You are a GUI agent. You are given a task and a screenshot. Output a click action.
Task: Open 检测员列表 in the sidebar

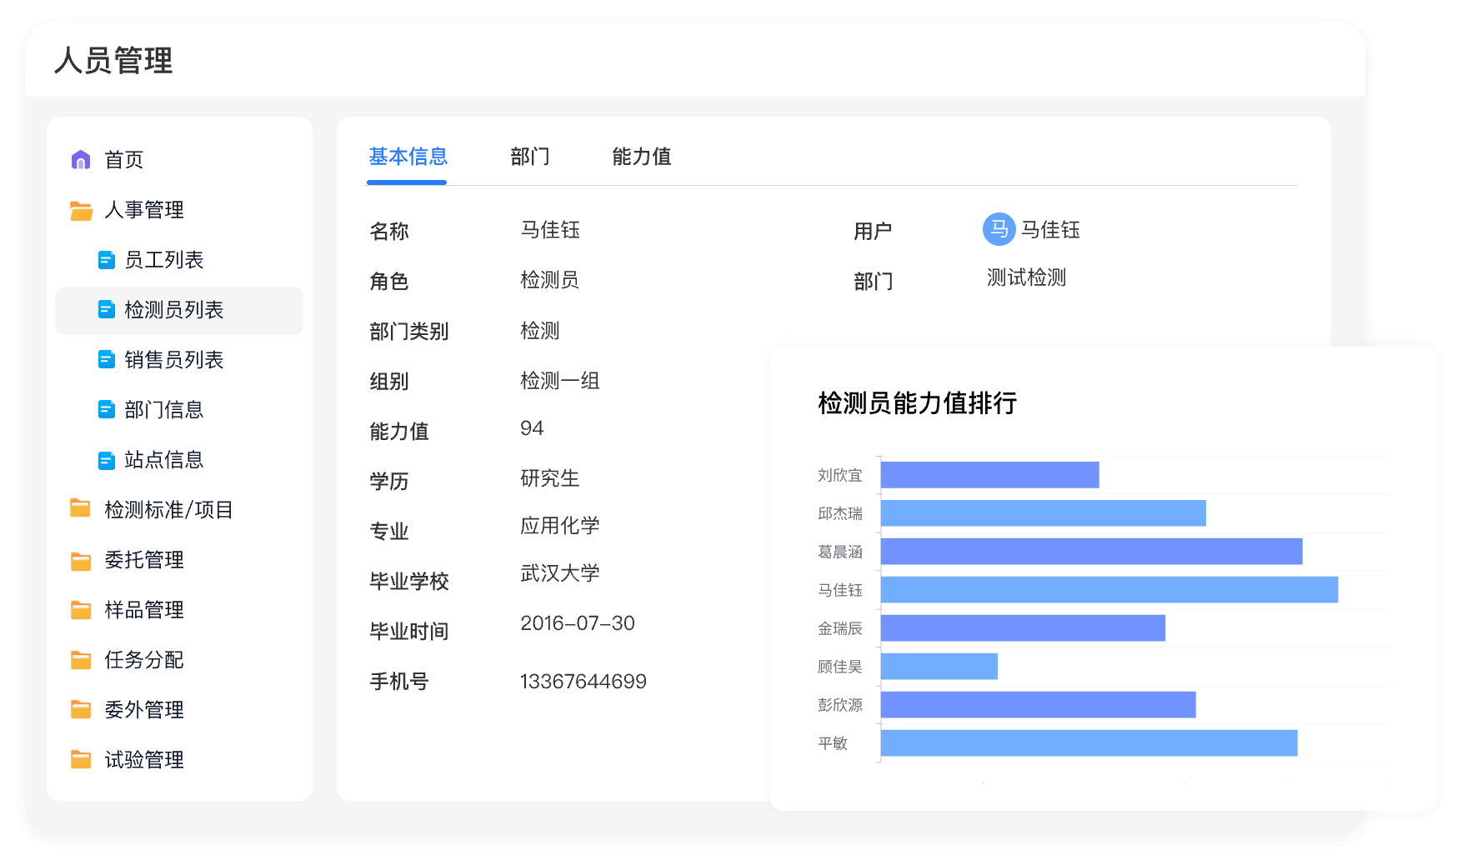[173, 310]
